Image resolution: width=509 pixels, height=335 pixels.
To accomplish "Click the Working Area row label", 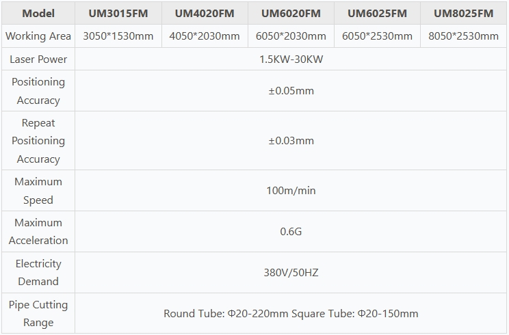I will click(x=38, y=36).
